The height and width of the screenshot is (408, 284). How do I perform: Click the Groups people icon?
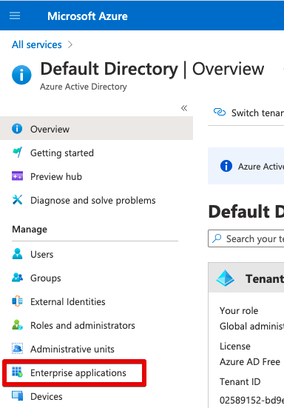click(18, 278)
